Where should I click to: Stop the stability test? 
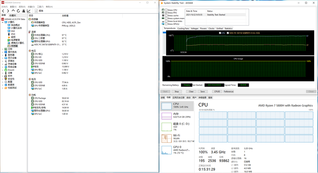(x=177, y=92)
